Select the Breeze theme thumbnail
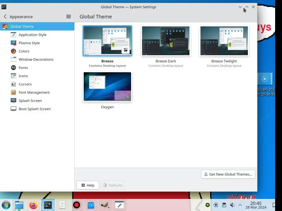The image size is (282, 211). point(107,41)
